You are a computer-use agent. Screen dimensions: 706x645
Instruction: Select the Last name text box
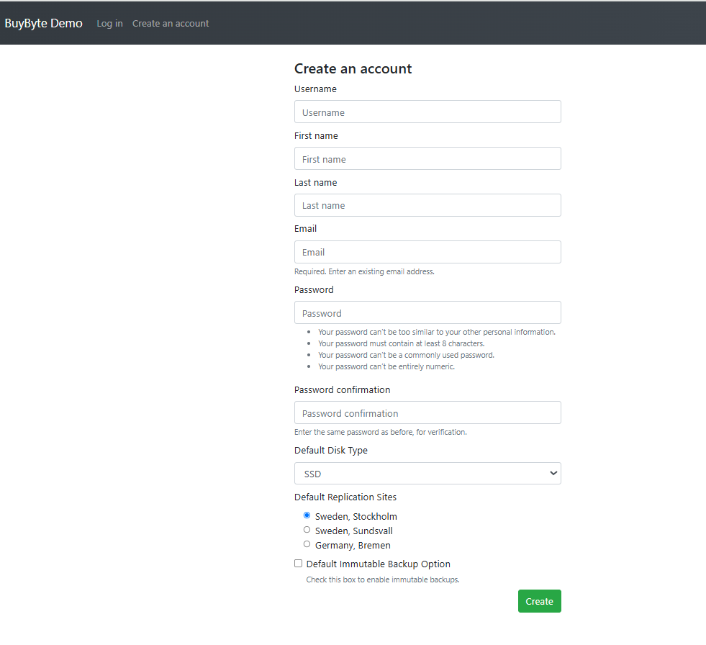427,205
